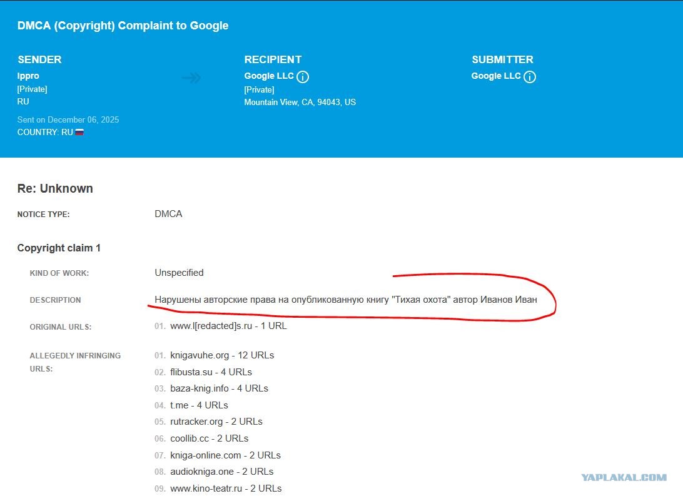Click the rutracker.org - 2 URLs entry

click(216, 422)
